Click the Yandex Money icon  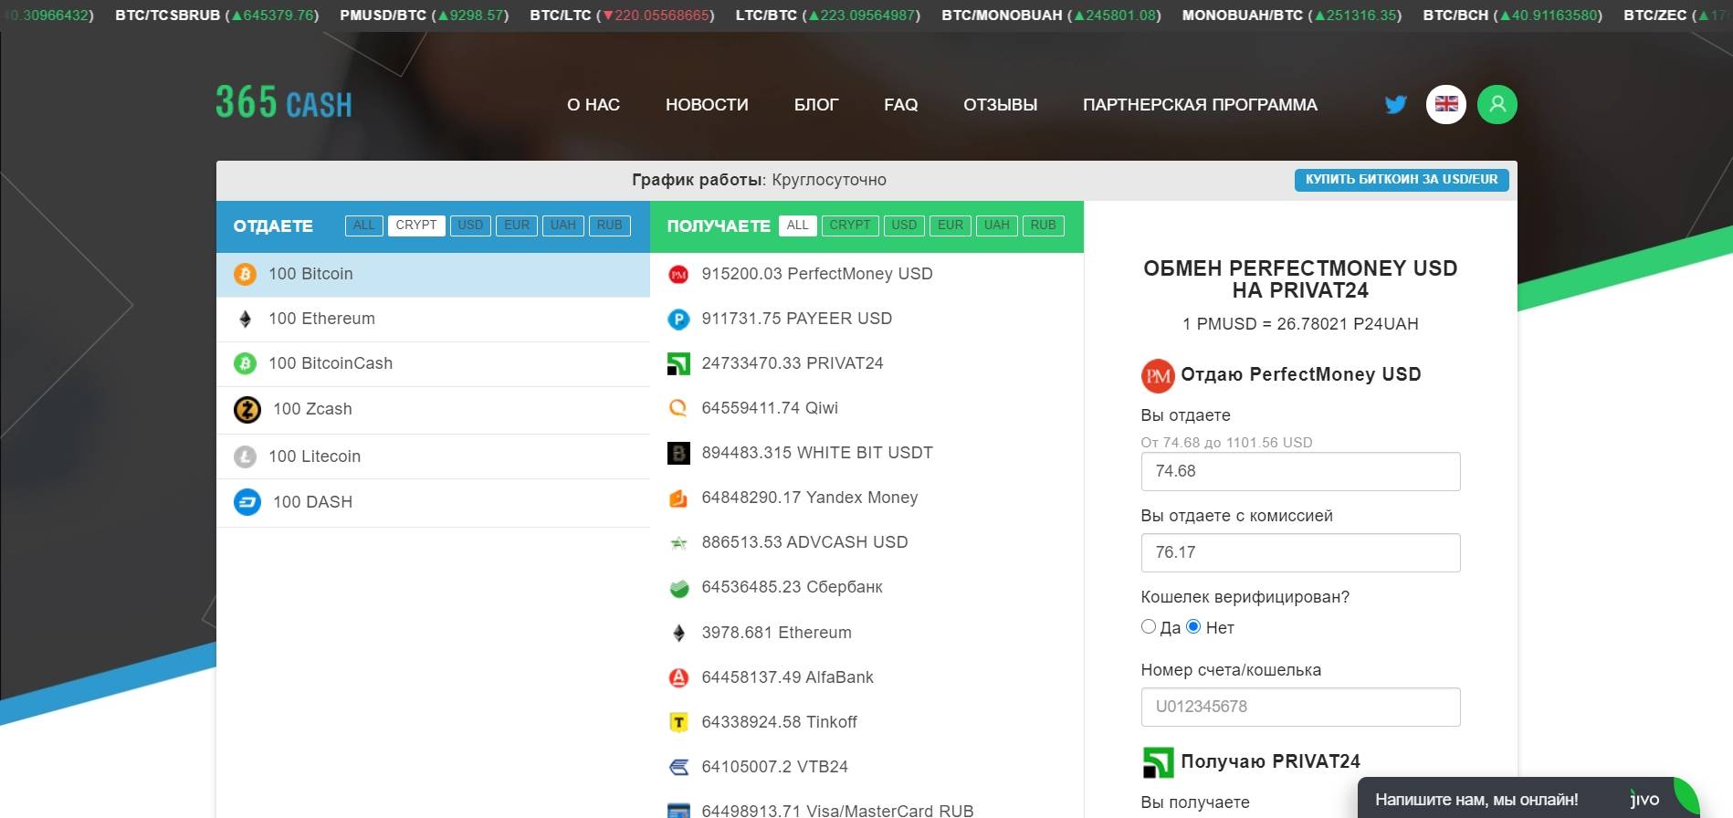click(678, 498)
